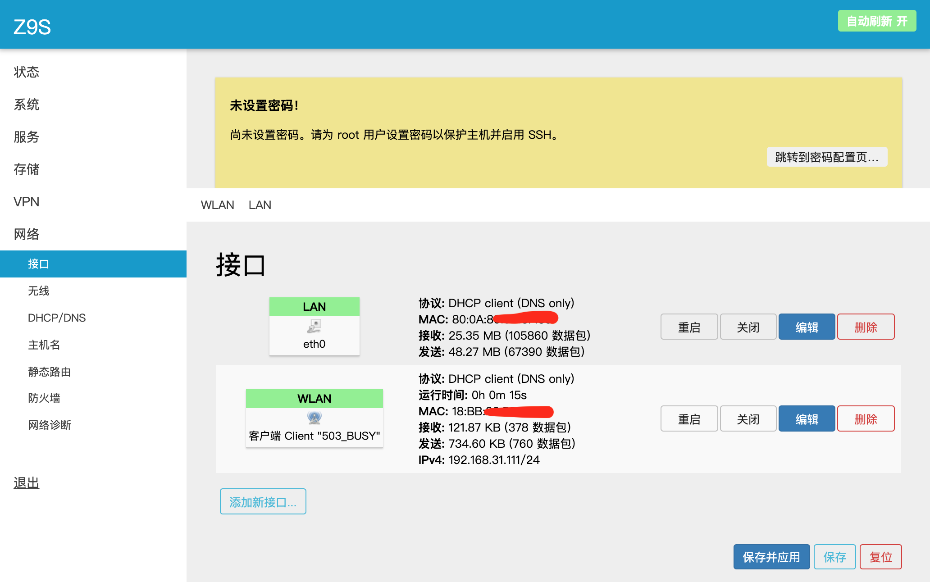
Task: Click the 保存 button
Action: [x=834, y=557]
